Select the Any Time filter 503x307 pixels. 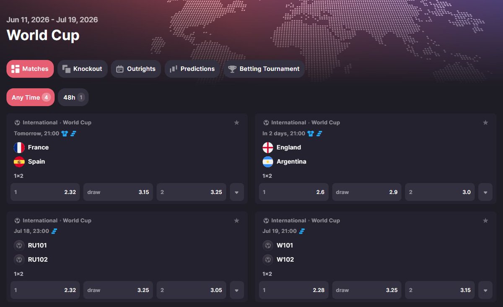31,97
